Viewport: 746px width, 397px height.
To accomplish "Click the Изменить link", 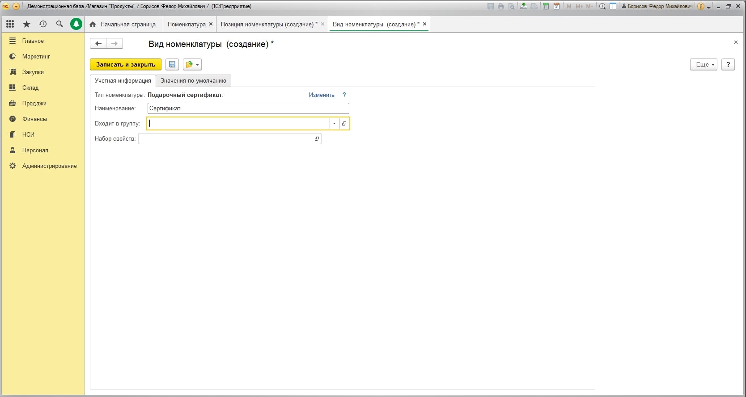I will pos(322,95).
